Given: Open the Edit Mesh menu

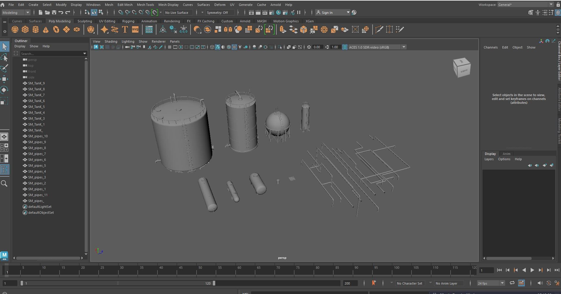Looking at the screenshot, I should [125, 5].
